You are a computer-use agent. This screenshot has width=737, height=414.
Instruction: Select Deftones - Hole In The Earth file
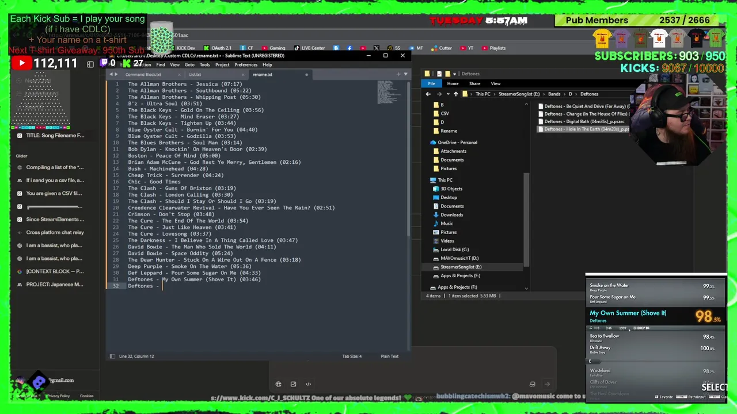(x=584, y=129)
